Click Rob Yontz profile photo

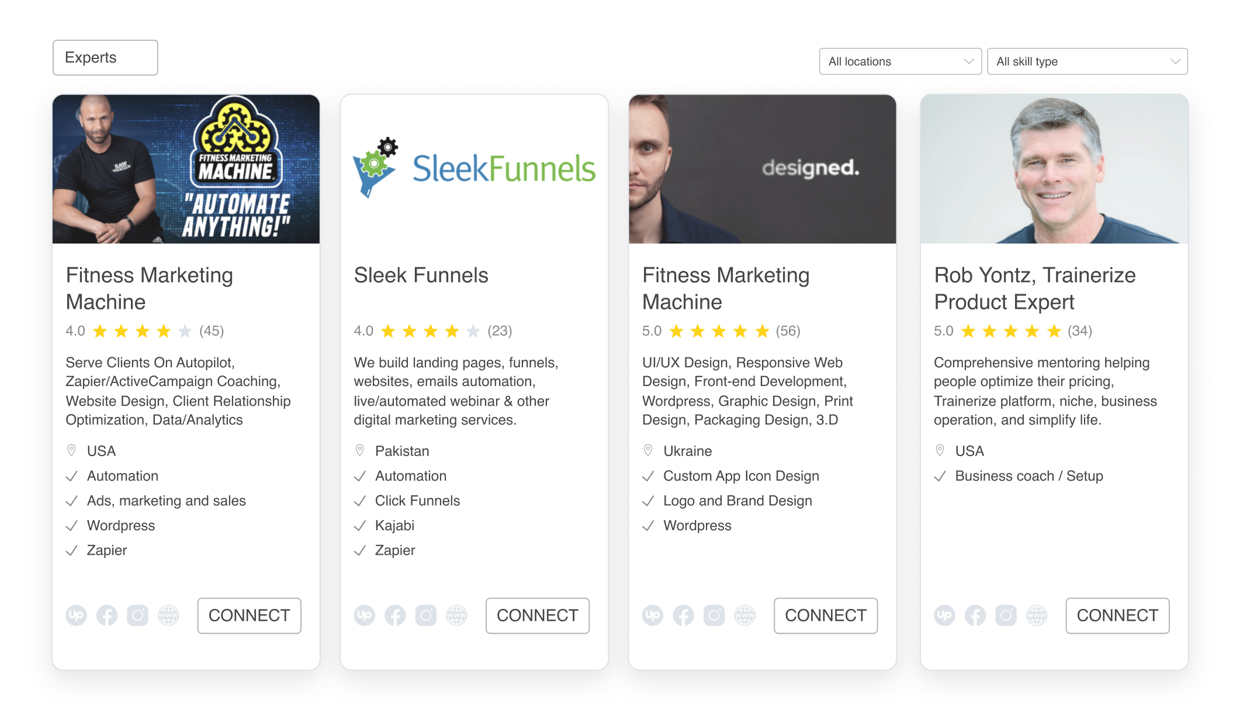click(x=1054, y=169)
